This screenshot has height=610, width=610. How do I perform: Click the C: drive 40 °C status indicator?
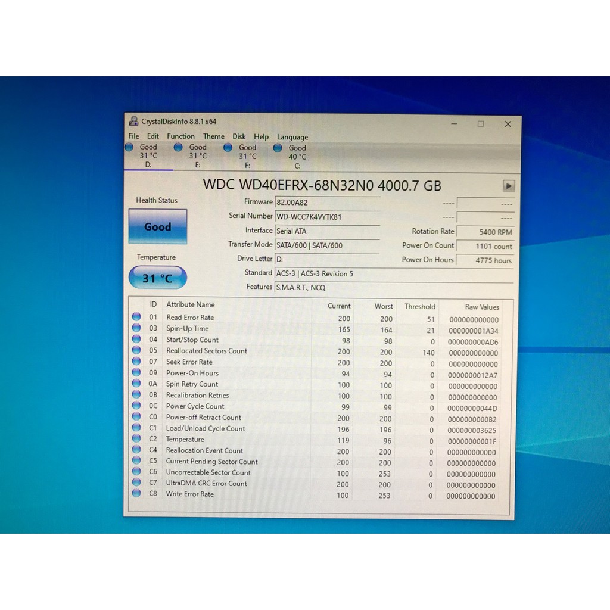(278, 147)
